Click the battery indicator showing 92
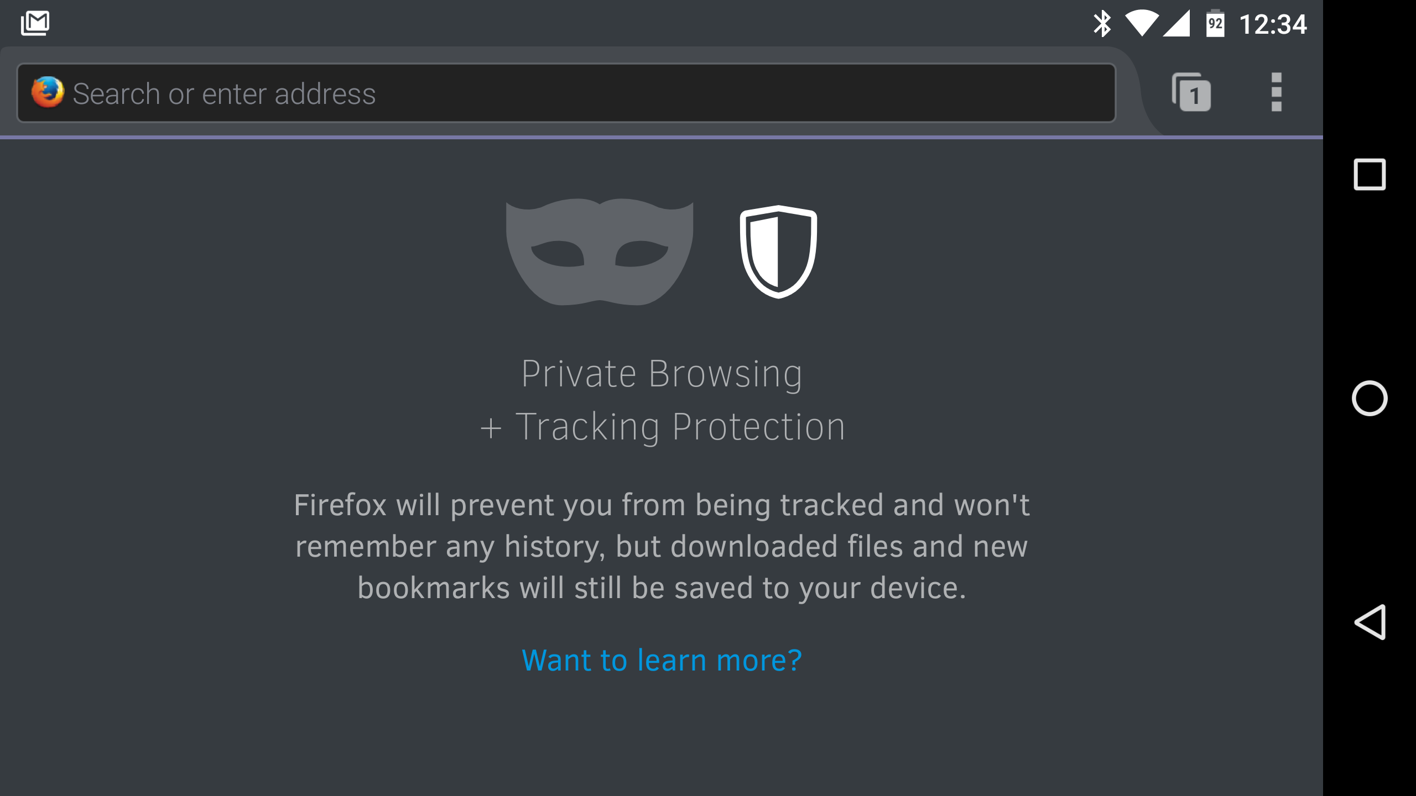The height and width of the screenshot is (796, 1416). (x=1214, y=23)
